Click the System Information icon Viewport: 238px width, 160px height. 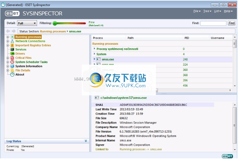[x=12, y=66]
